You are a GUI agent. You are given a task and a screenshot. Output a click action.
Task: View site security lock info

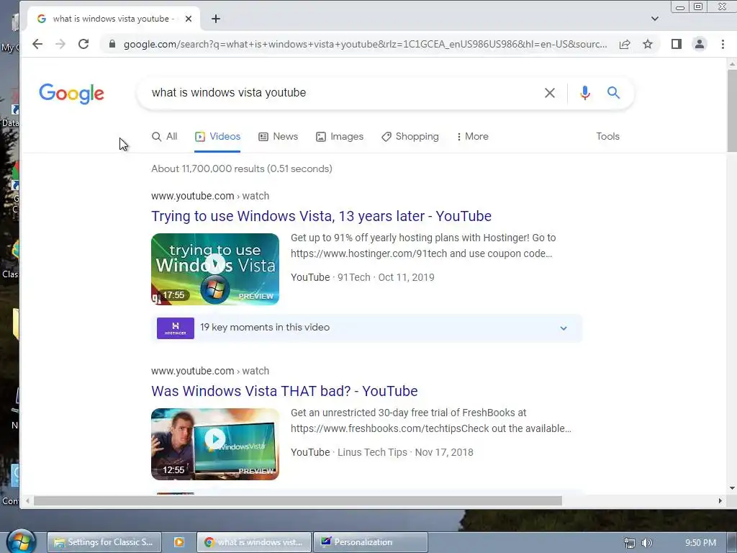tap(112, 44)
